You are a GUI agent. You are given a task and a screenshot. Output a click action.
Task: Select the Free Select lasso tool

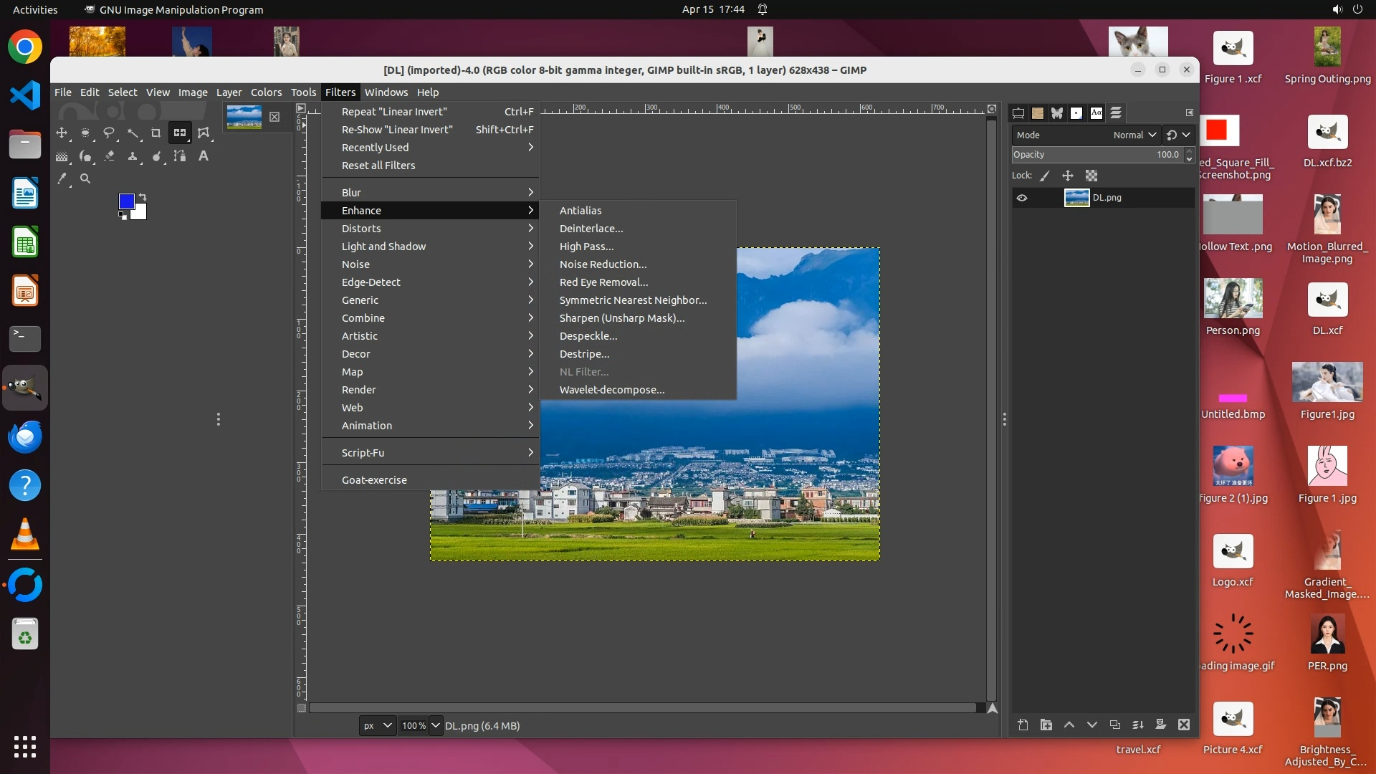point(109,133)
